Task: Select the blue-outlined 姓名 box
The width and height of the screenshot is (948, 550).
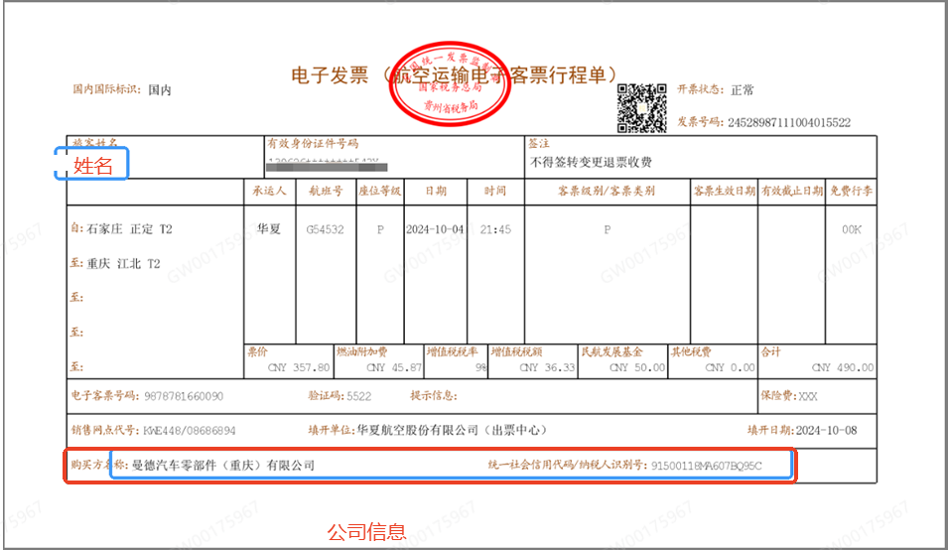Action: [91, 166]
